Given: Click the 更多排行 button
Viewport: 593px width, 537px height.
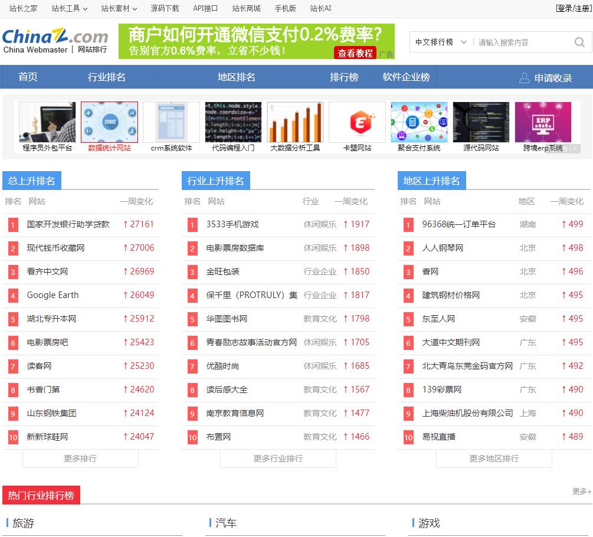Looking at the screenshot, I should point(80,459).
